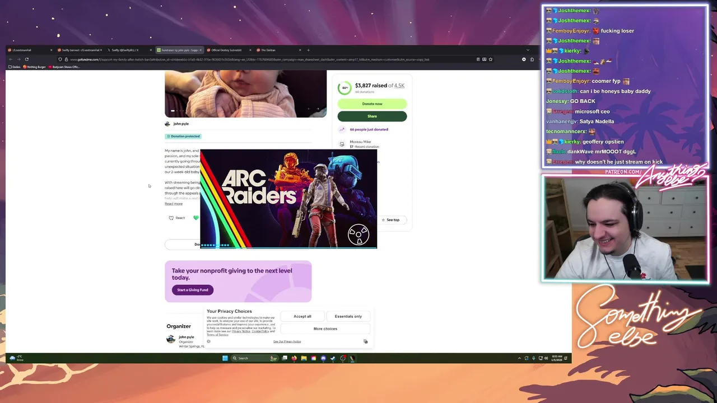
Task: Open the Cookie Policy link
Action: pyautogui.click(x=260, y=331)
